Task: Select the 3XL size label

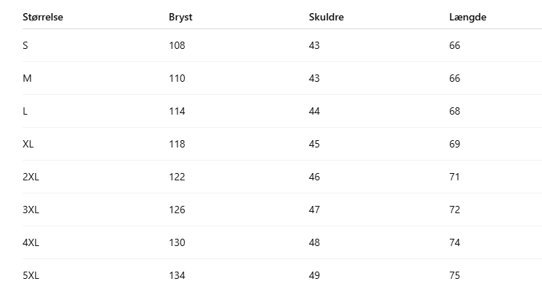Action: pos(31,210)
